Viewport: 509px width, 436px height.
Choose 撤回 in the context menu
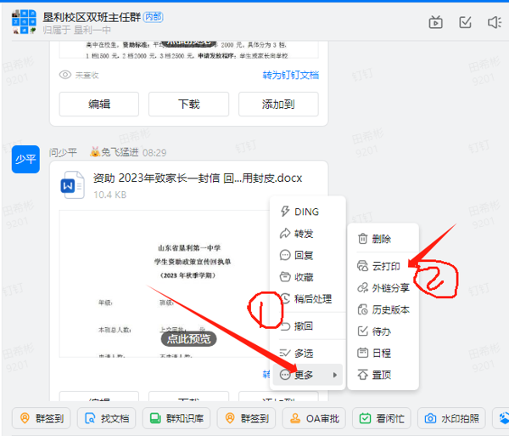click(307, 326)
